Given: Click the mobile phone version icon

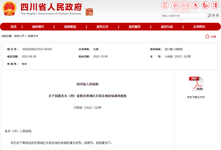Looking at the screenshot, I should pyautogui.click(x=165, y=6).
